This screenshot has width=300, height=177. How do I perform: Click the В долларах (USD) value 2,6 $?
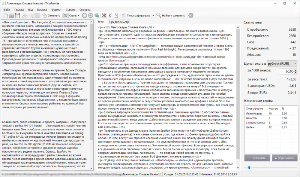tap(293, 86)
